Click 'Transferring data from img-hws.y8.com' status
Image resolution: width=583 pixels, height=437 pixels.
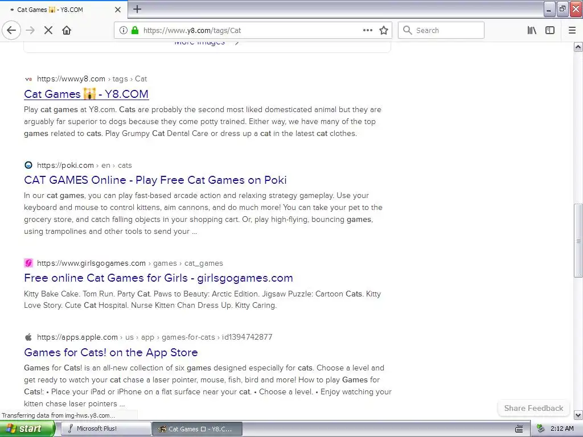[59, 415]
